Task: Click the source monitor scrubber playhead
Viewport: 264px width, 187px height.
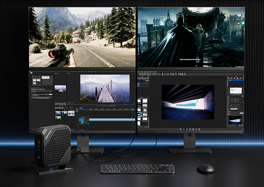Action: pos(61,104)
